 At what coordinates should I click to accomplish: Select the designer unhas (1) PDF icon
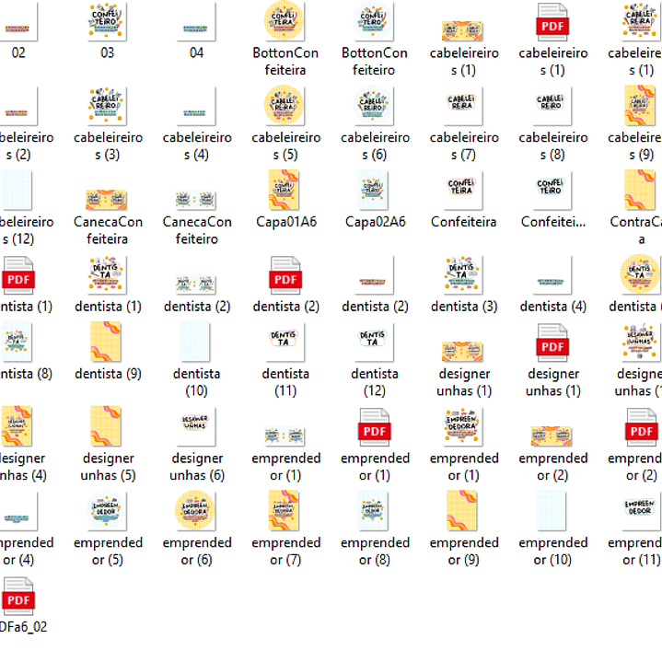pyautogui.click(x=553, y=343)
